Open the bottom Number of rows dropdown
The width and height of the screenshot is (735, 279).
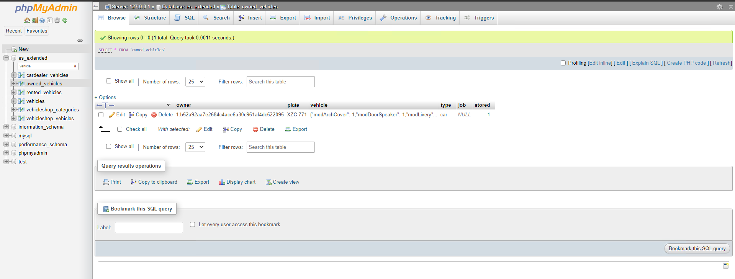click(x=195, y=147)
